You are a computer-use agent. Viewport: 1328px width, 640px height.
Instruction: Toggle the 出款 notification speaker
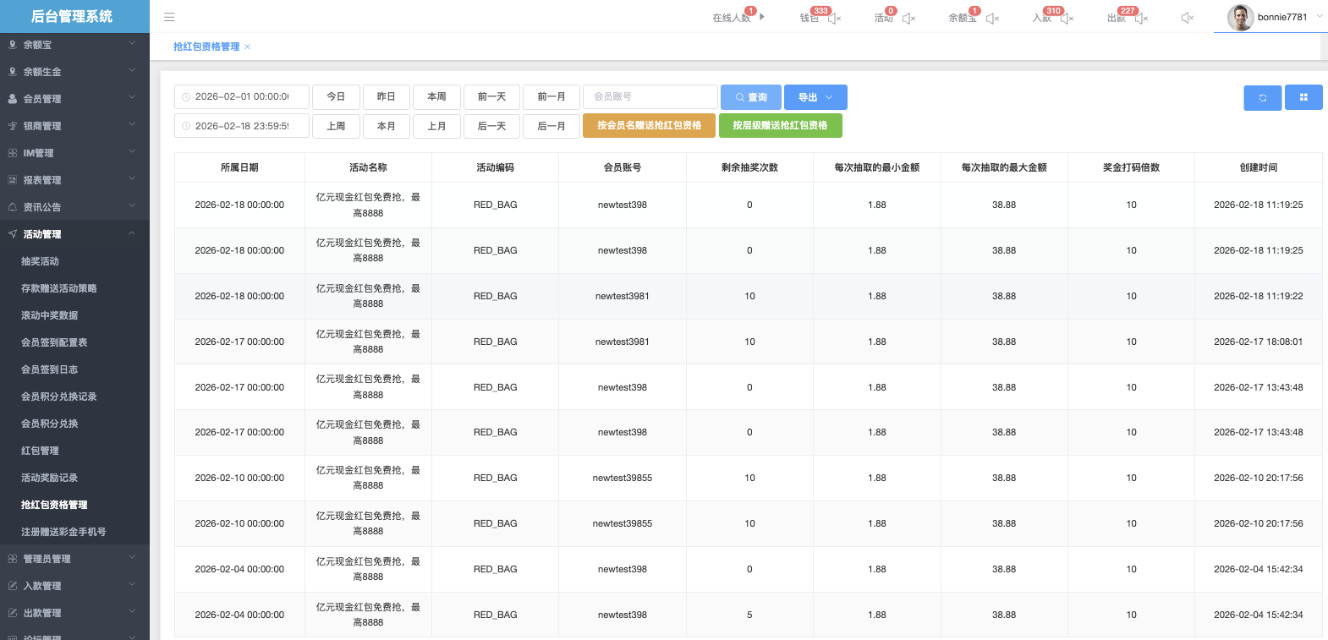(1141, 18)
